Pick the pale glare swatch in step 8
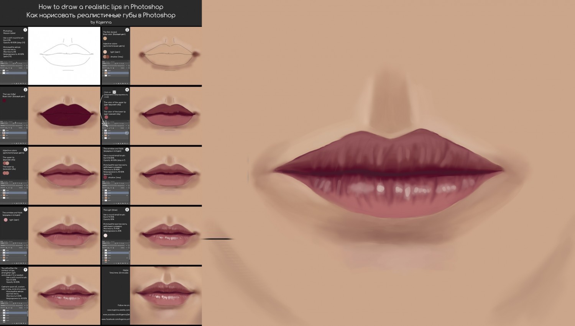 pos(105,236)
